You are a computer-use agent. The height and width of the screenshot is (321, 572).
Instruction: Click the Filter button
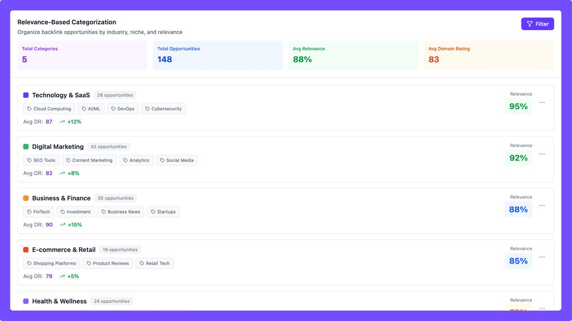click(537, 23)
